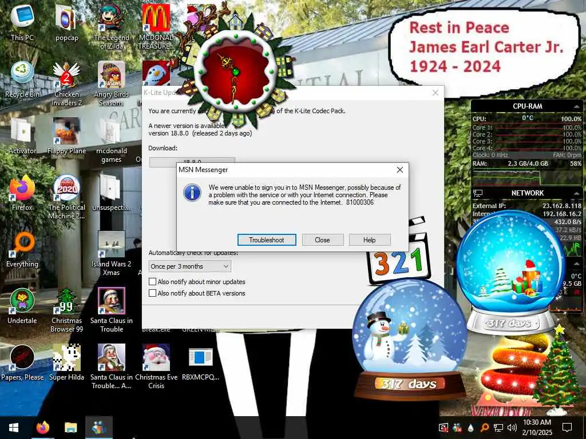Click the water drop tray icon
The image size is (586, 439).
pos(470,428)
